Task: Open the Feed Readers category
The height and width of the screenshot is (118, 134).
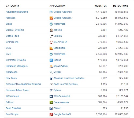Action: (13, 108)
